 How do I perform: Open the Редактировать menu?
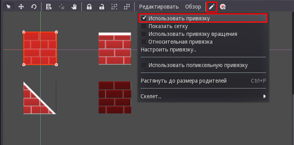[x=159, y=7]
